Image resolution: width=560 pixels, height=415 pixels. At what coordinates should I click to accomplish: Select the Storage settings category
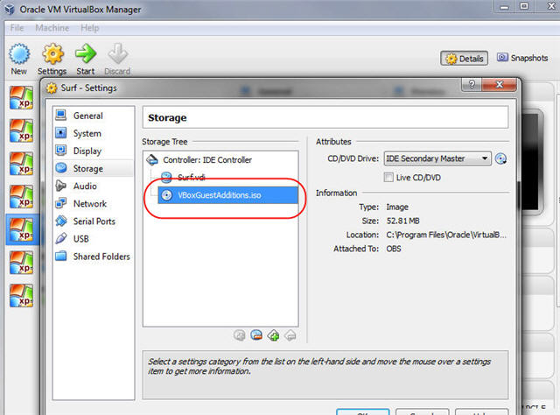tap(94, 168)
